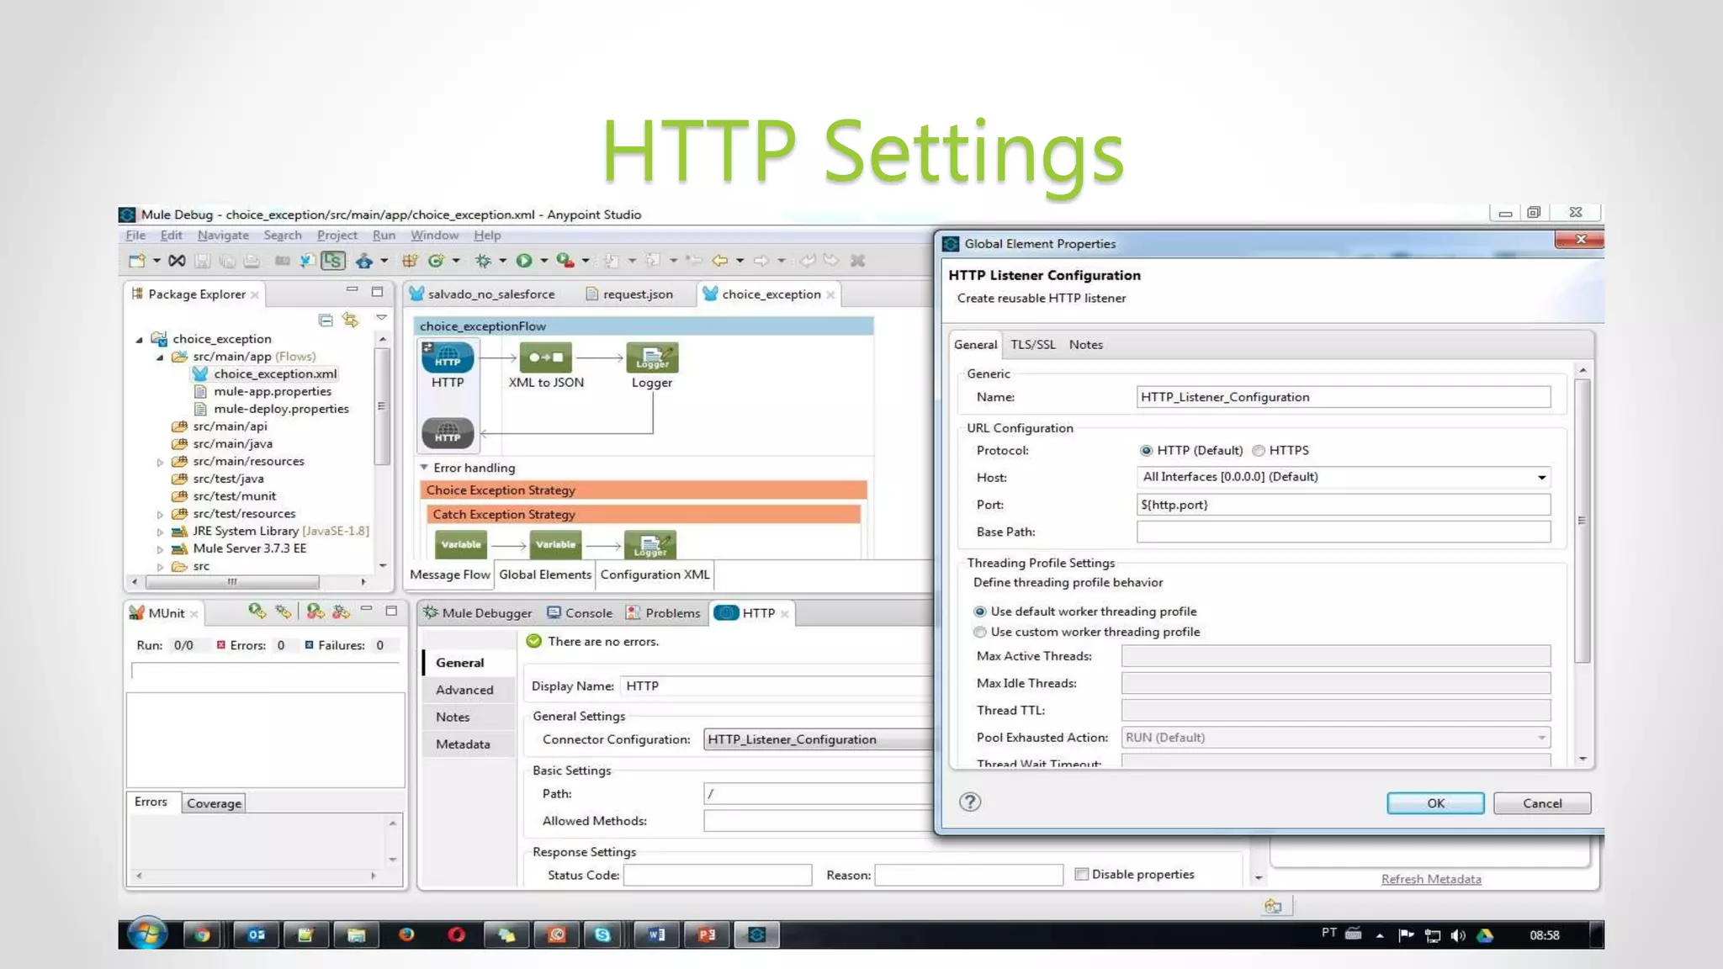This screenshot has height=969, width=1723.
Task: Collapse the Error handling section
Action: click(x=425, y=468)
